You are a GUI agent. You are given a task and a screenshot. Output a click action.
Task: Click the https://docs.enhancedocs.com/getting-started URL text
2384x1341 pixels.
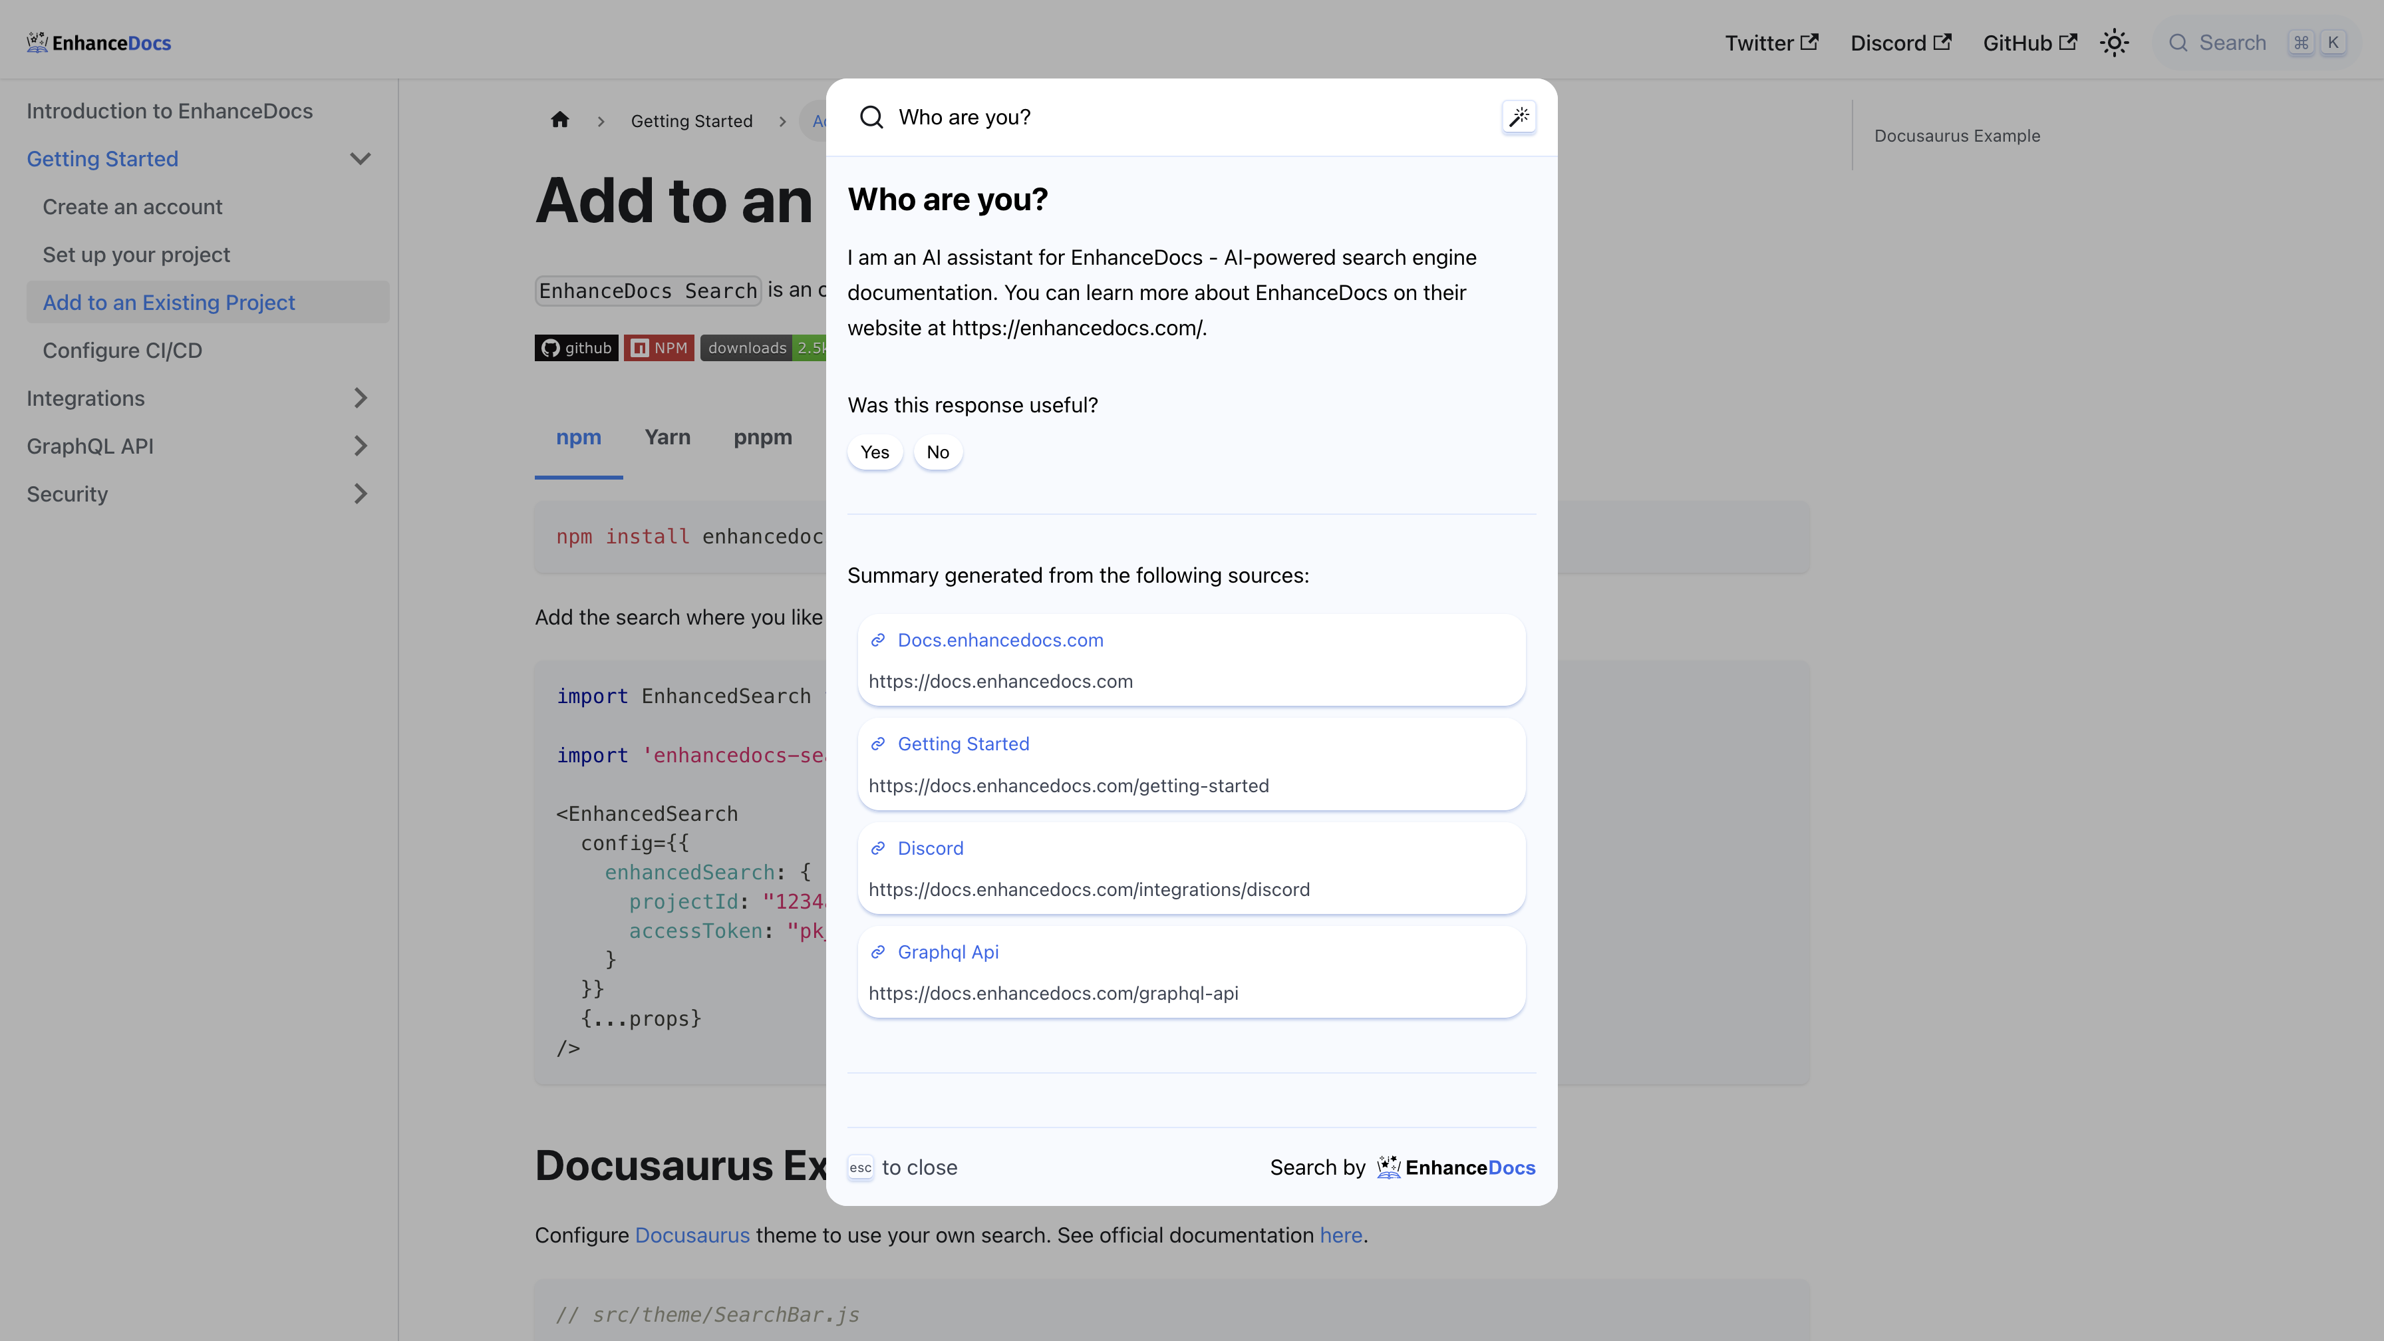(x=1068, y=786)
